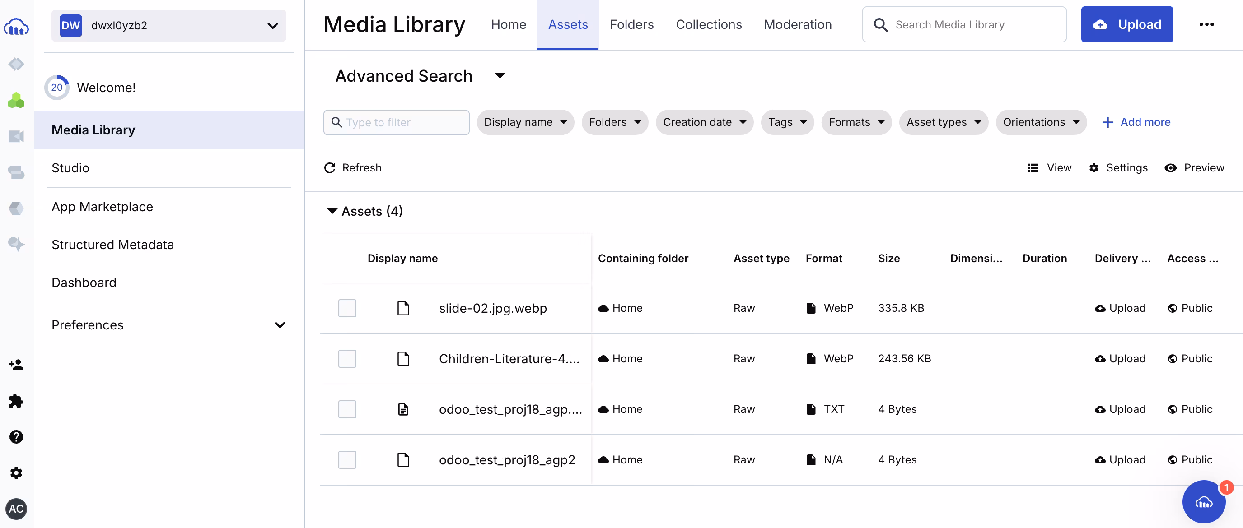The width and height of the screenshot is (1243, 528).
Task: Open the dwxl0yzb2 account dropdown
Action: tap(168, 25)
